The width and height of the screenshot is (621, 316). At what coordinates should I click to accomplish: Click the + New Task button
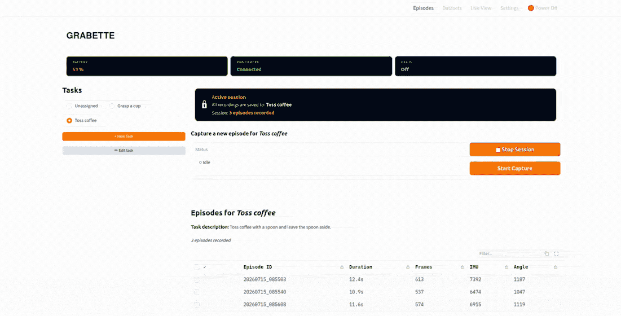click(124, 136)
